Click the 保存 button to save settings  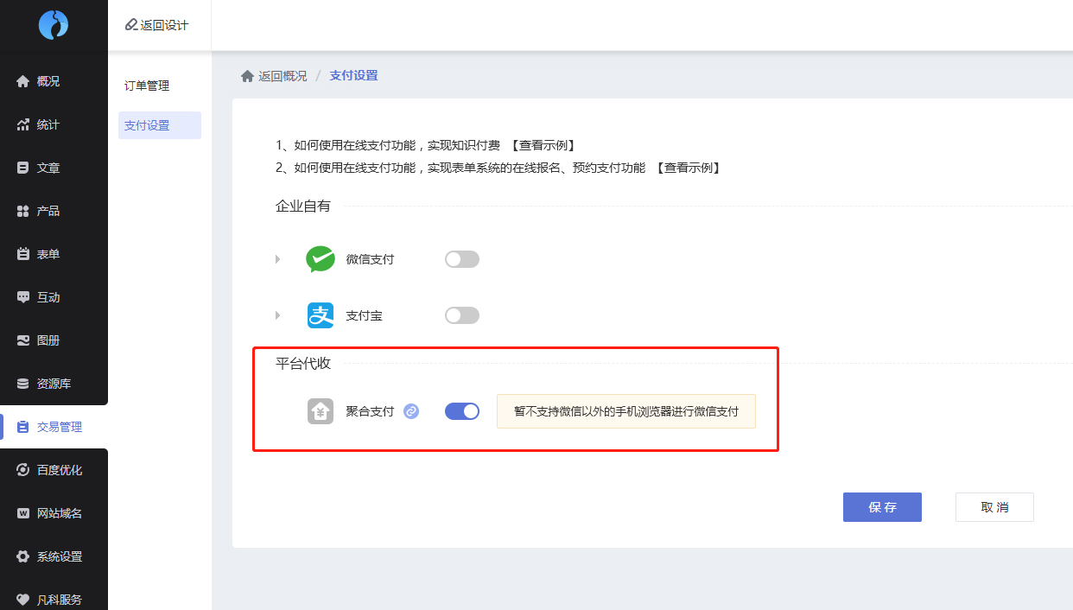point(882,507)
